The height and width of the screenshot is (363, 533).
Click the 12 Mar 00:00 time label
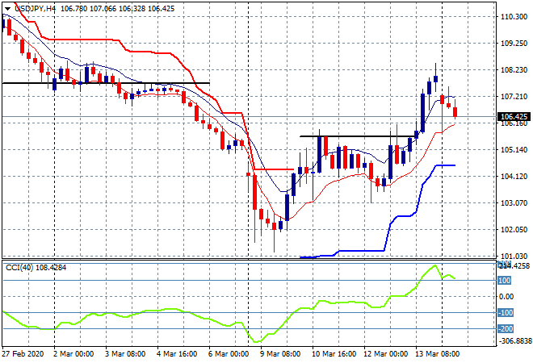[385, 354]
